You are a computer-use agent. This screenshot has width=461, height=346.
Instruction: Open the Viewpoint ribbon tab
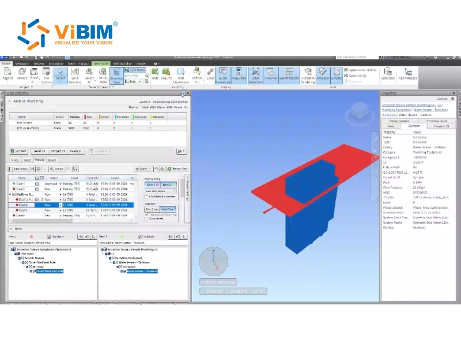pyautogui.click(x=22, y=63)
